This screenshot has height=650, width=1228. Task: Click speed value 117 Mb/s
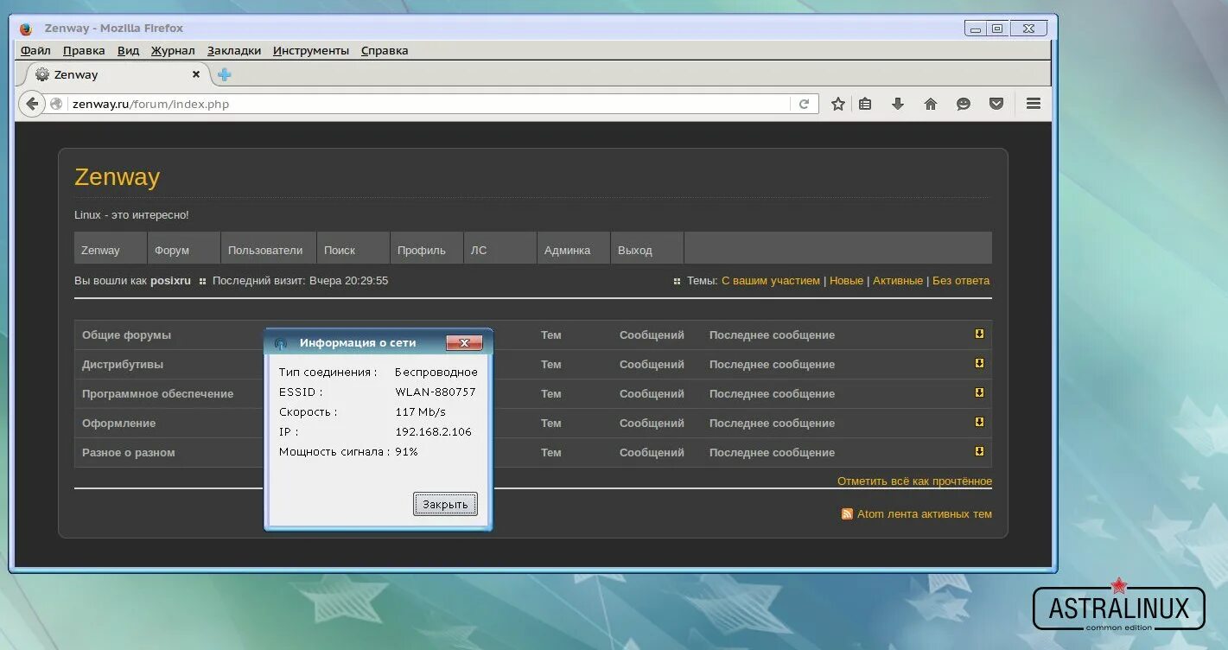coord(421,412)
